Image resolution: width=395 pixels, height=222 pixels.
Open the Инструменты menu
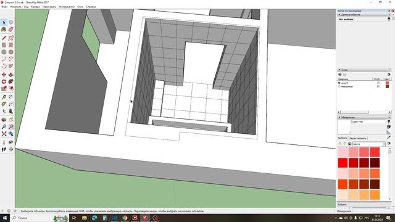[x=67, y=7]
